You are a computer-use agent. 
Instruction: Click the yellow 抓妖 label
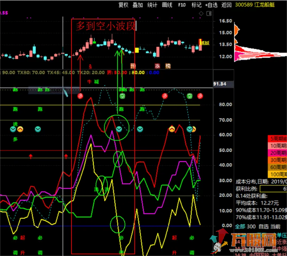[x=205, y=43]
